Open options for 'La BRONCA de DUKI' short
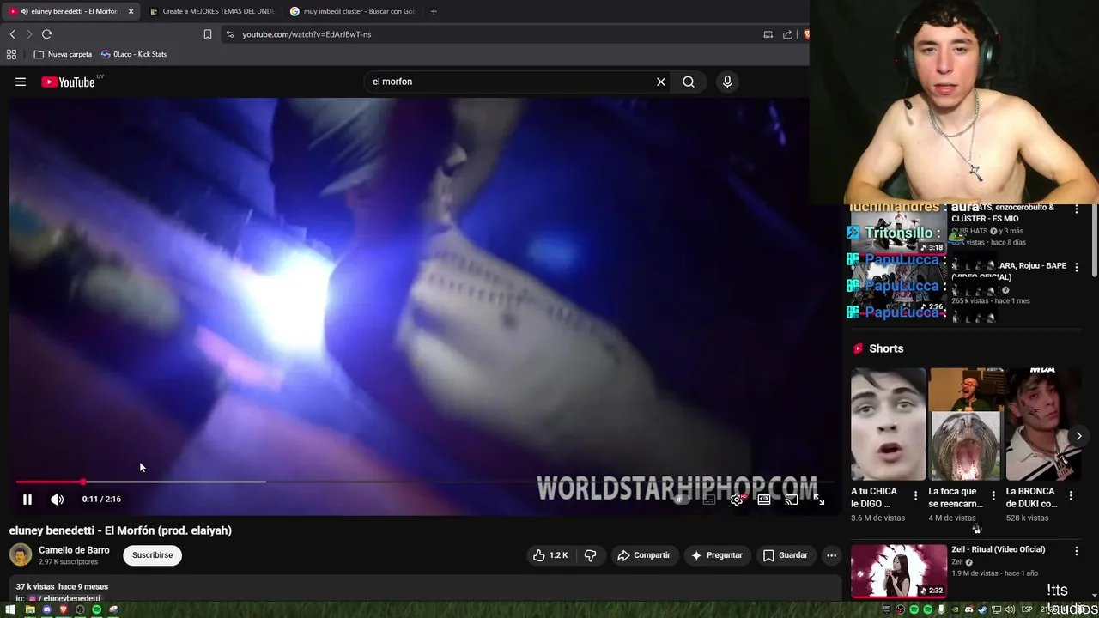 tap(1071, 495)
